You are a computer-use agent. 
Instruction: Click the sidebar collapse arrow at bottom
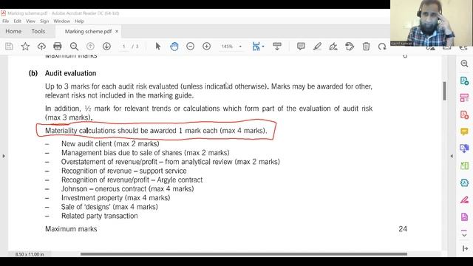[x=465, y=248]
